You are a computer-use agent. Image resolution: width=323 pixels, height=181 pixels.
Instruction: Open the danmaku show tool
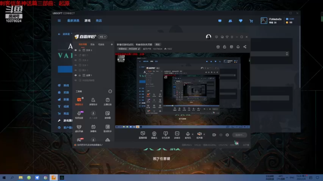93,128
